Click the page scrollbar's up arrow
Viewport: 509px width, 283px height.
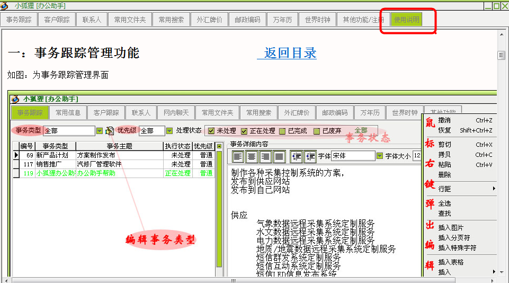click(x=502, y=34)
